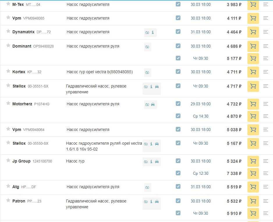Add Atg 5 519 ₽ pump to cart
Viewport: 273px width, 222px height.
coord(253,187)
